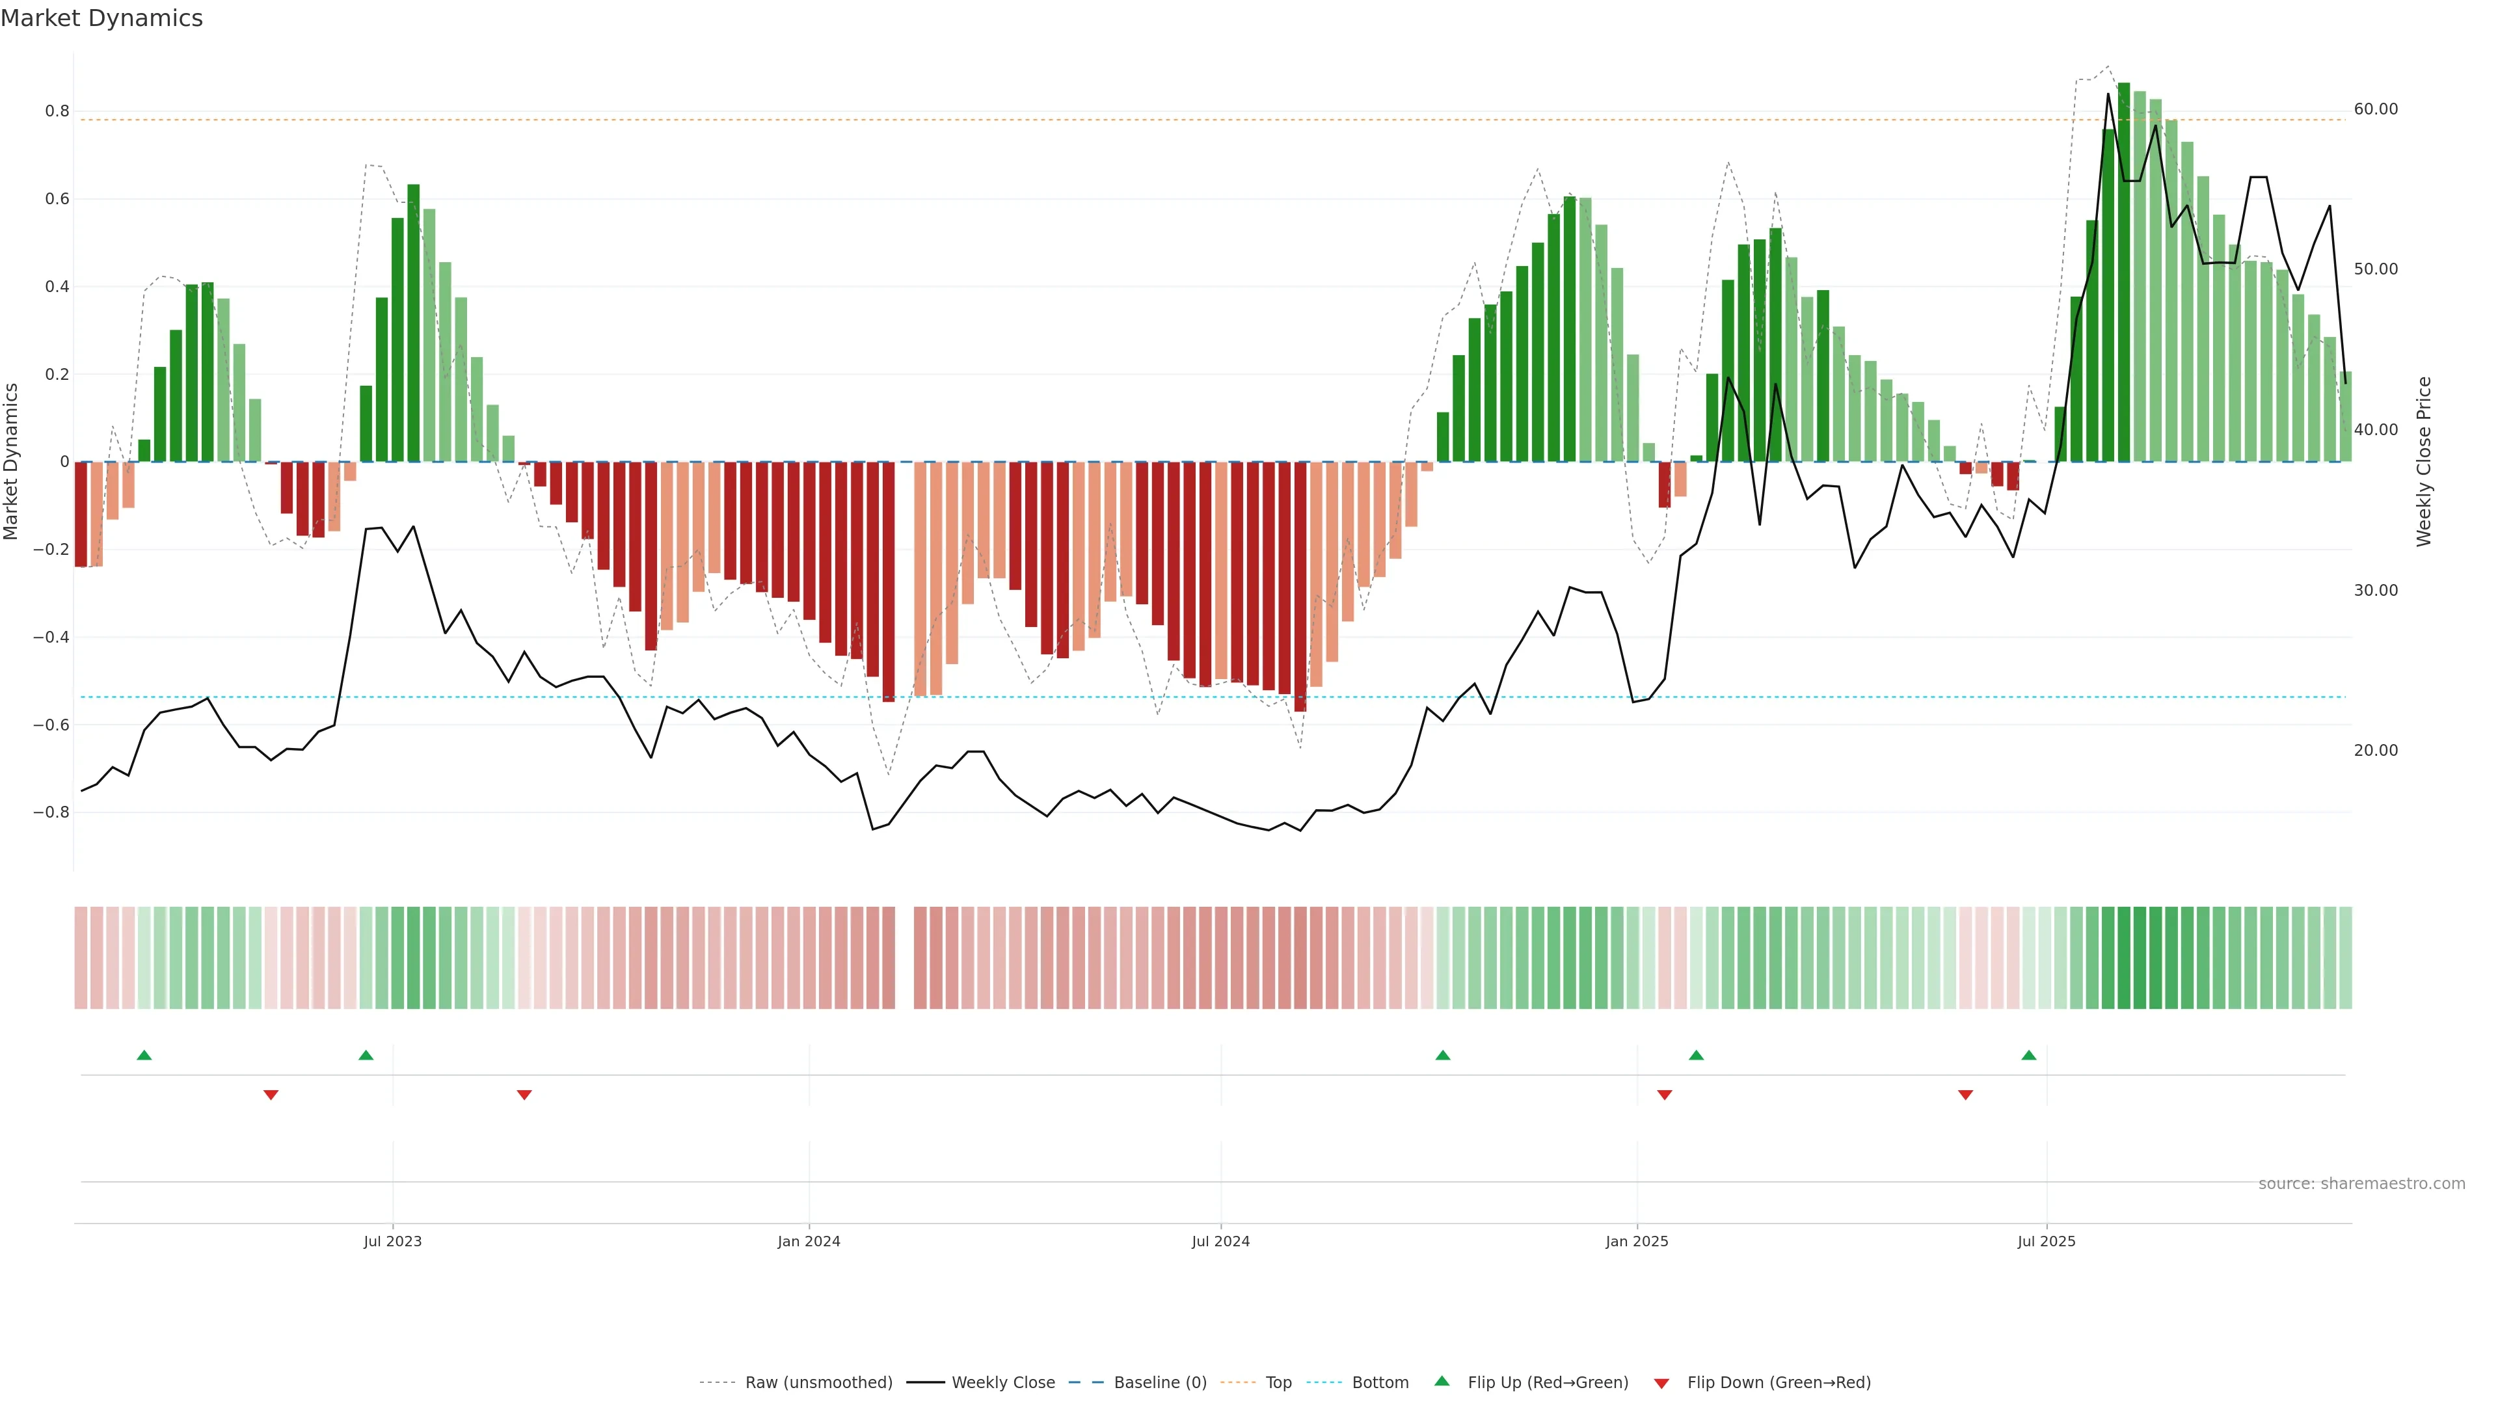Screen dimensions: 2498x1405
Task: Click the Market Dynamics chart title
Action: (102, 18)
